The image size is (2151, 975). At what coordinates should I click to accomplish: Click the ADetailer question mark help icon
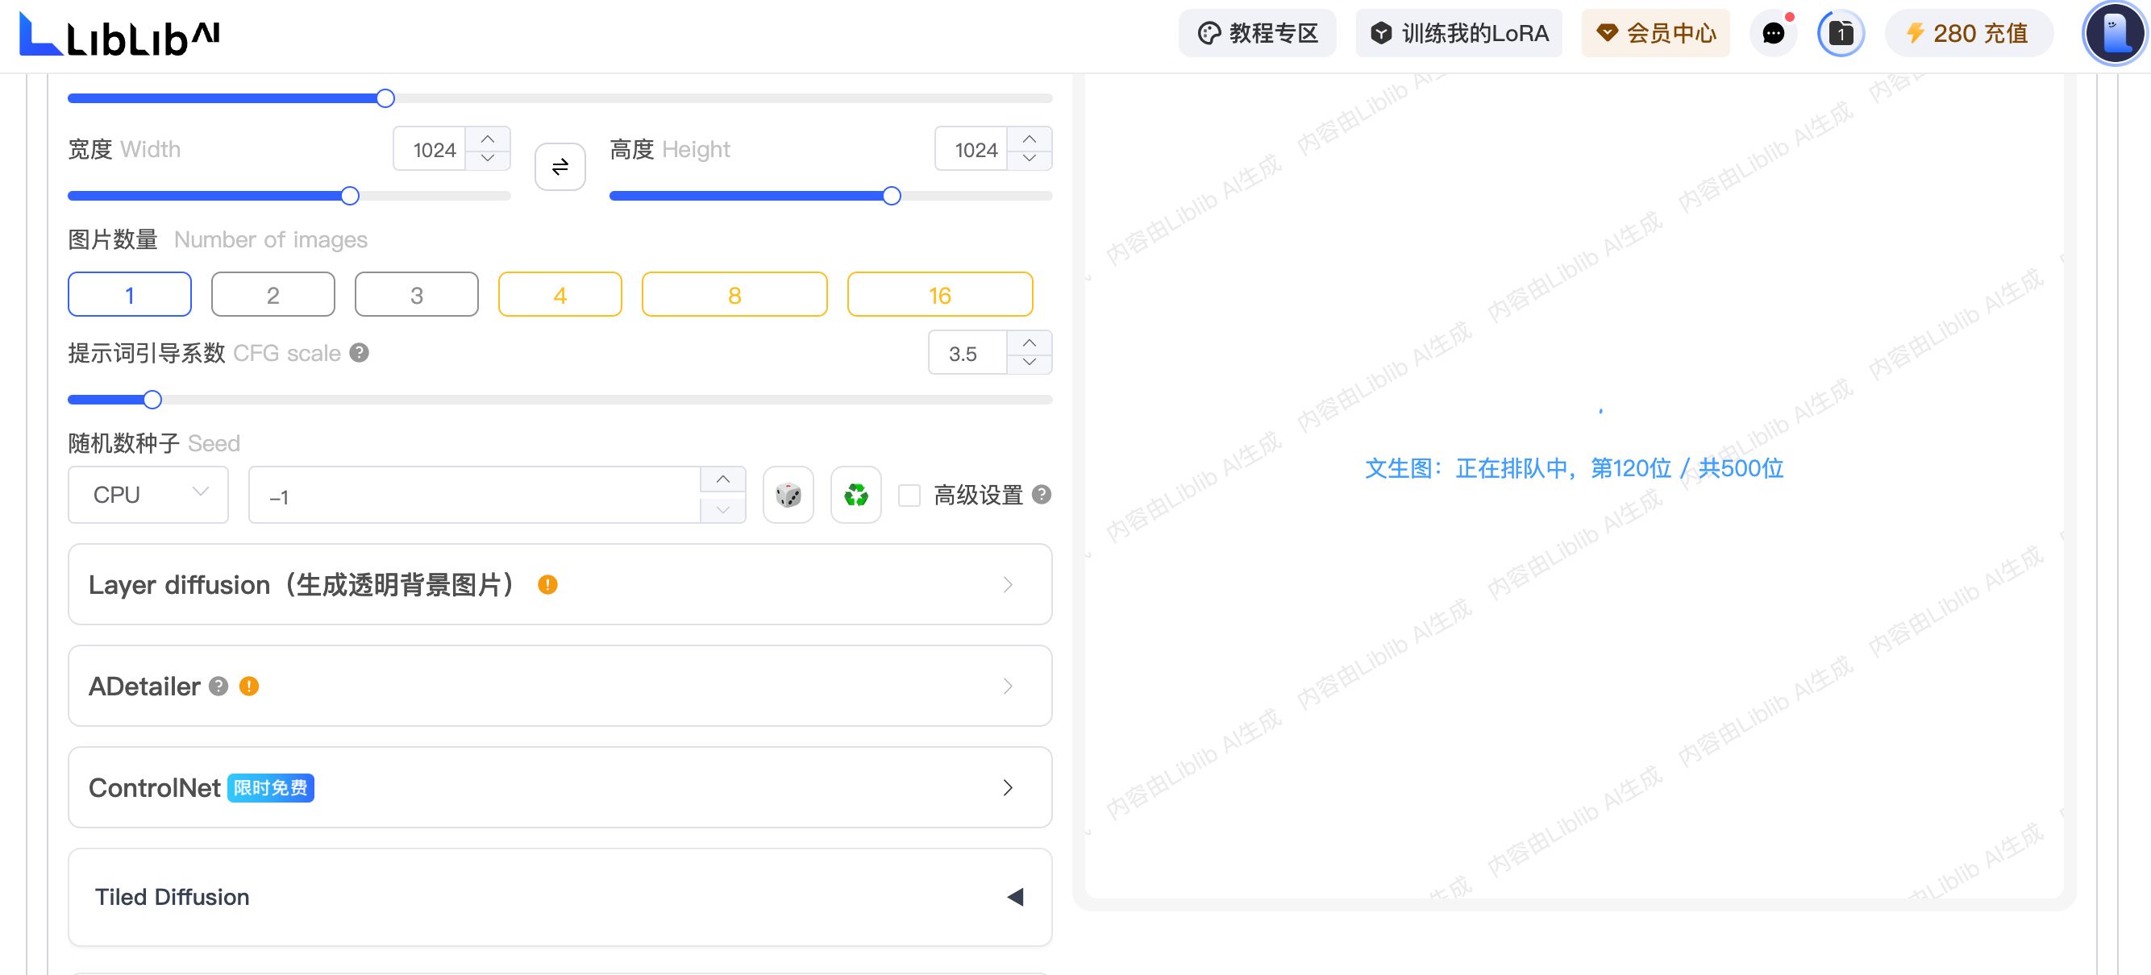218,687
